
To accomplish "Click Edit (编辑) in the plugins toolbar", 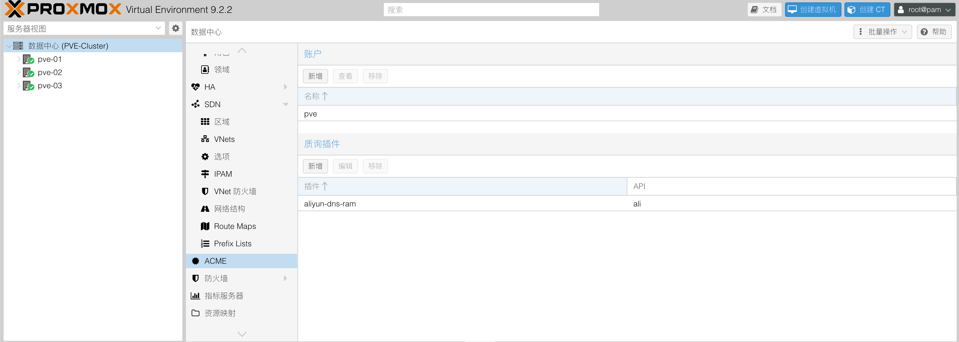I will (x=345, y=166).
